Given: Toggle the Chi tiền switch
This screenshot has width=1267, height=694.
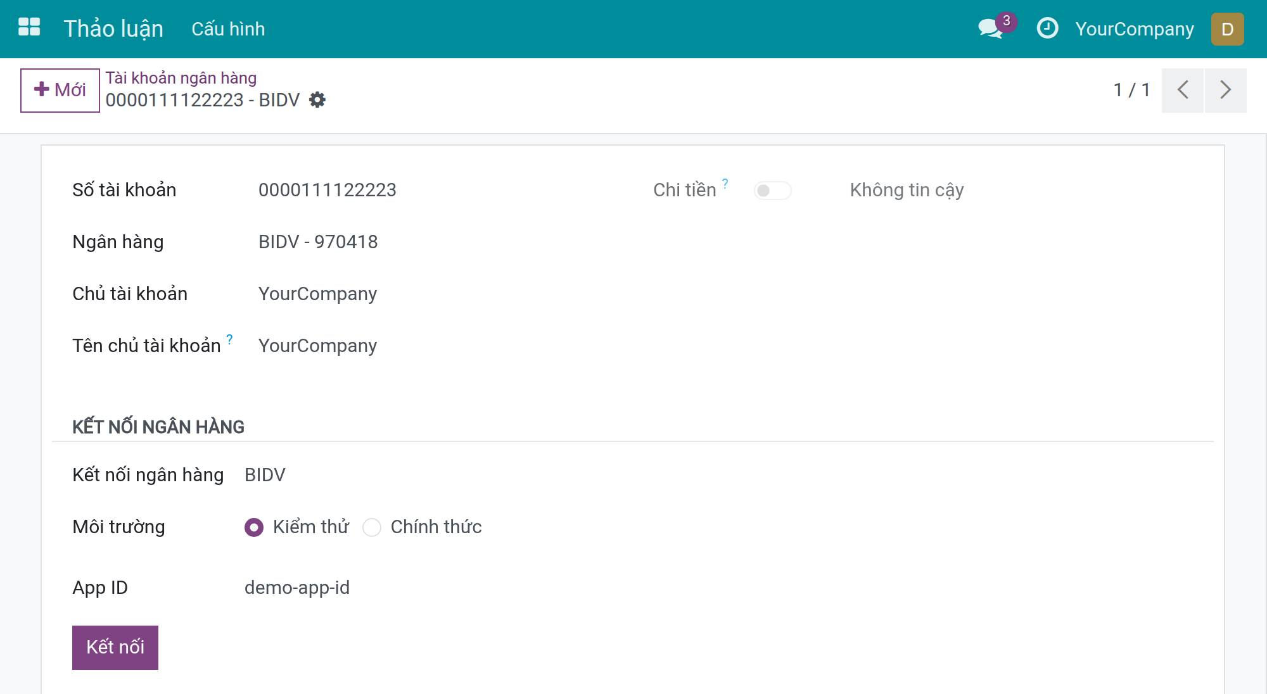Looking at the screenshot, I should pos(772,191).
